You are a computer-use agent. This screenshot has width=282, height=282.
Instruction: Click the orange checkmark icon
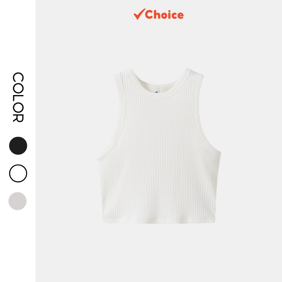click(x=139, y=14)
